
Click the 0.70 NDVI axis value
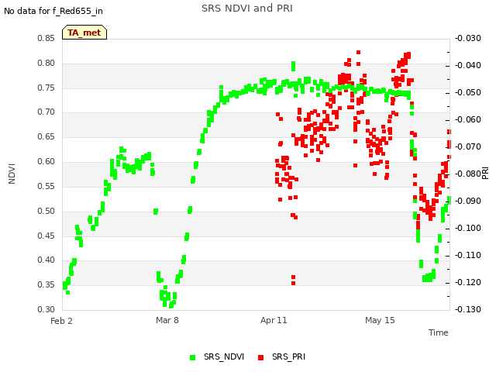46,112
